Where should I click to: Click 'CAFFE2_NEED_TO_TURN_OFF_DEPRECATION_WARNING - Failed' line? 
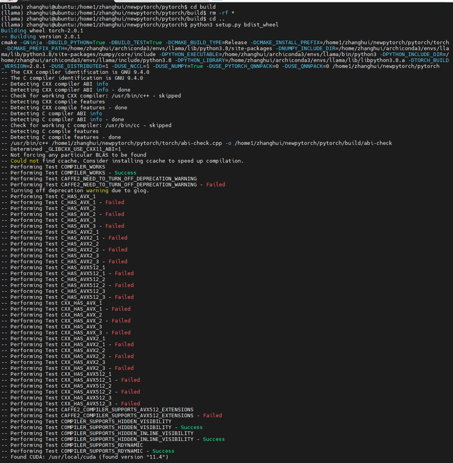coord(113,185)
